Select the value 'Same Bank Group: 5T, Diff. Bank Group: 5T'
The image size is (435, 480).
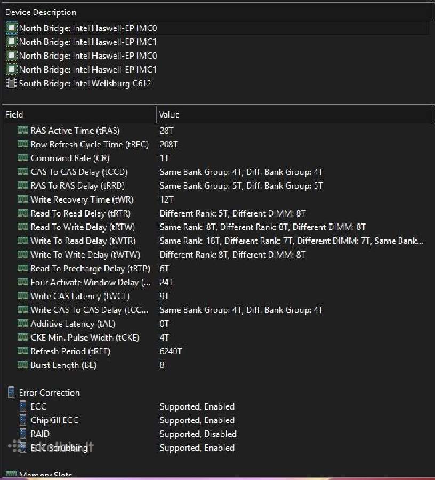241,186
